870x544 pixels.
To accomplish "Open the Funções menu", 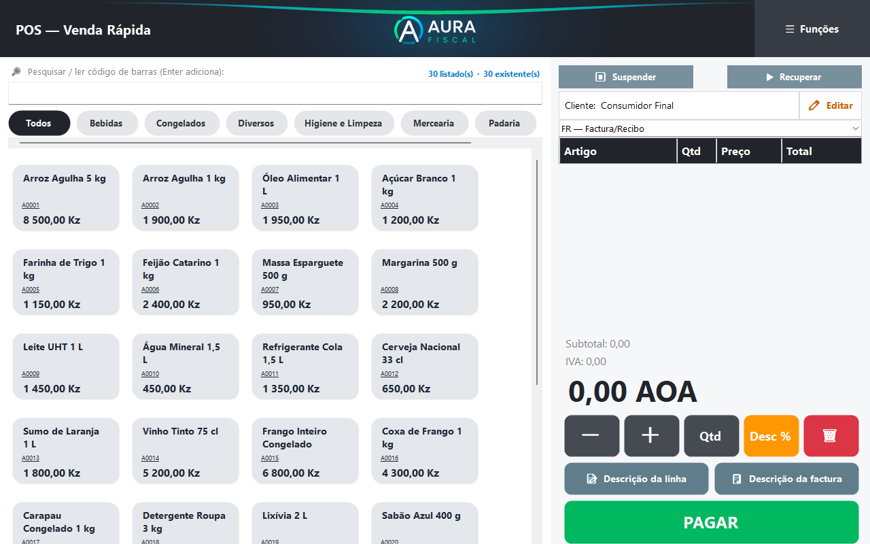I will click(x=812, y=29).
